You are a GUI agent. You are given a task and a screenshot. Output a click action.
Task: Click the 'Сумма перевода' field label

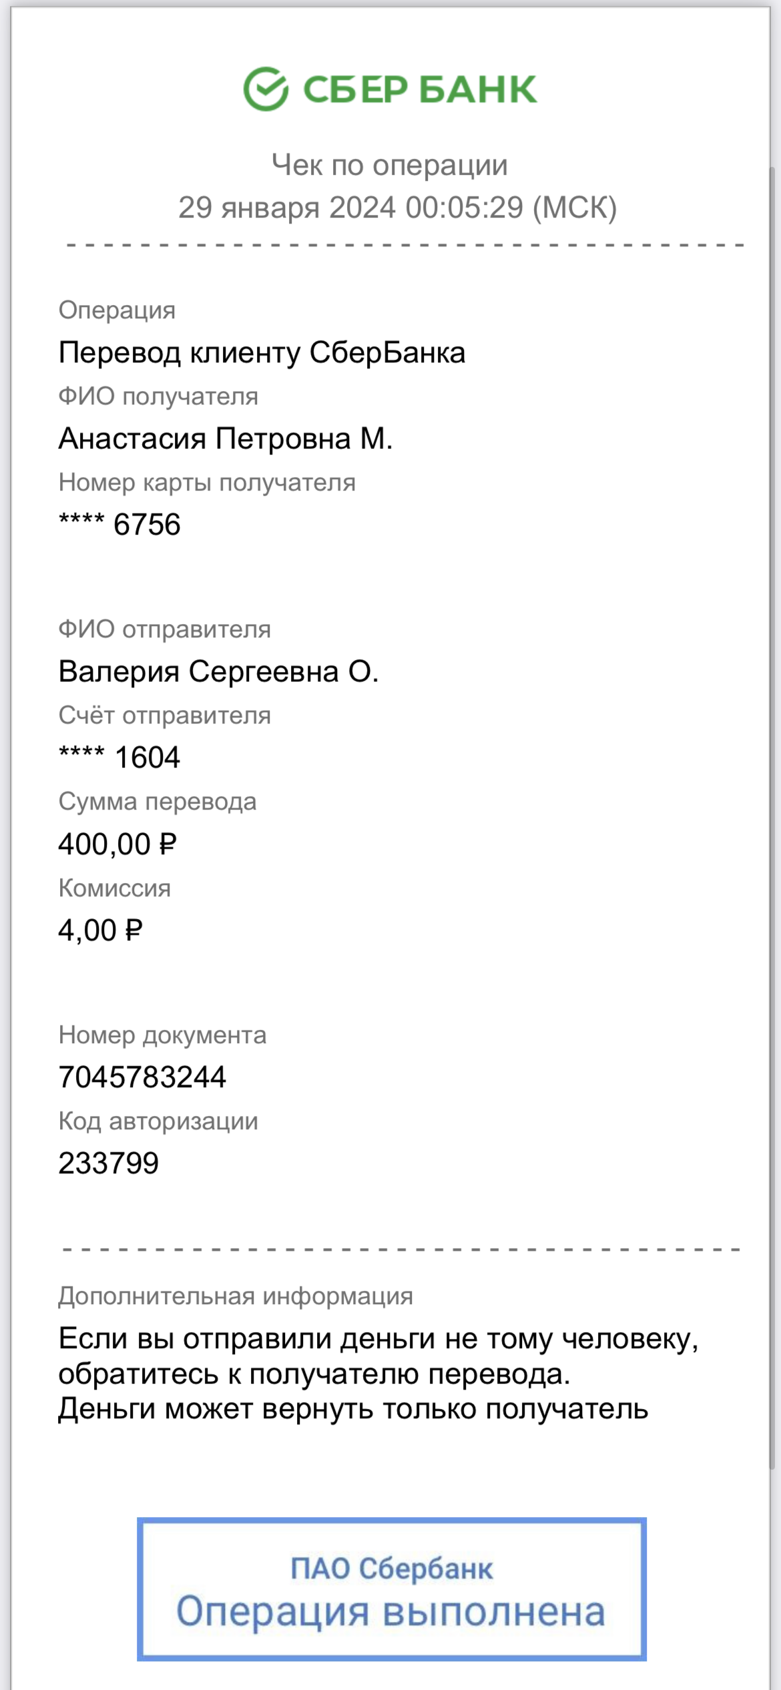tap(158, 802)
